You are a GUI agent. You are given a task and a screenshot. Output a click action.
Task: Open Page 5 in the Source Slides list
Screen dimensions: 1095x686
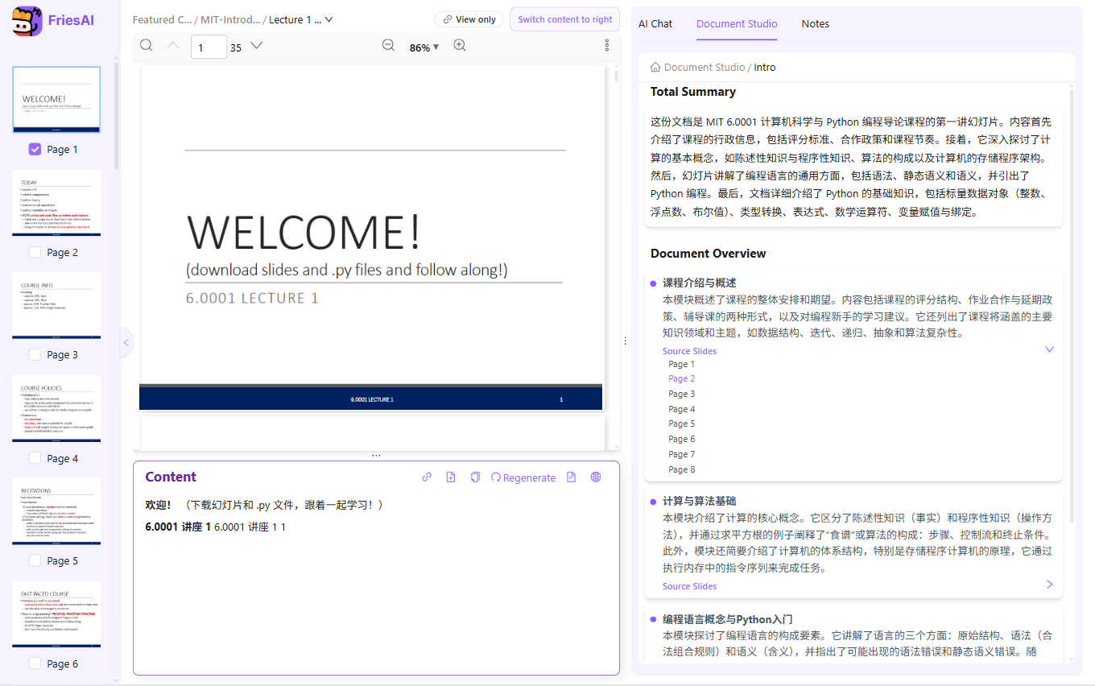click(x=681, y=424)
